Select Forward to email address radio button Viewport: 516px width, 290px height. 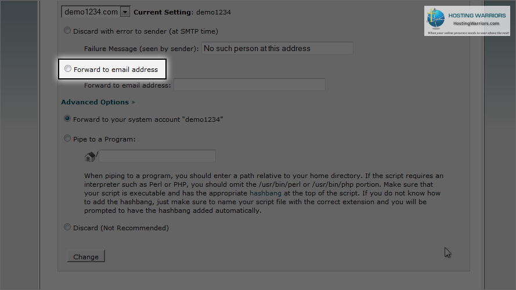tap(68, 68)
